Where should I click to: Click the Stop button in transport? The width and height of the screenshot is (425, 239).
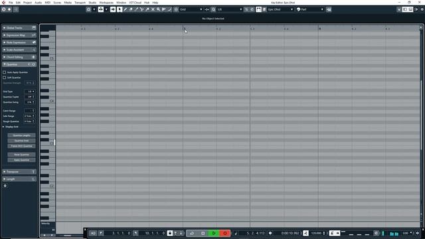point(203,233)
